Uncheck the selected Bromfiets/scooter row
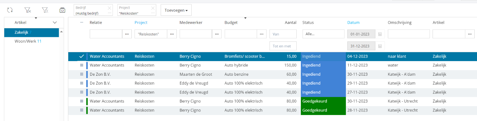 point(81,56)
